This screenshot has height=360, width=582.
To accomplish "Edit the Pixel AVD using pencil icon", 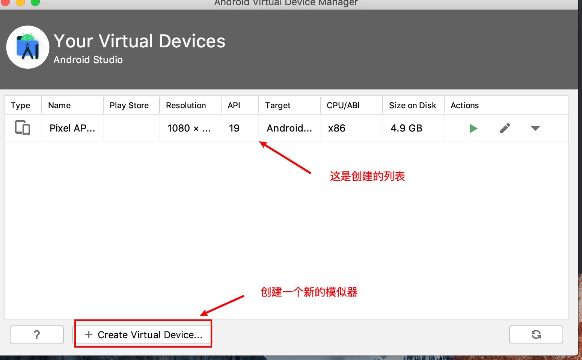I will [505, 128].
